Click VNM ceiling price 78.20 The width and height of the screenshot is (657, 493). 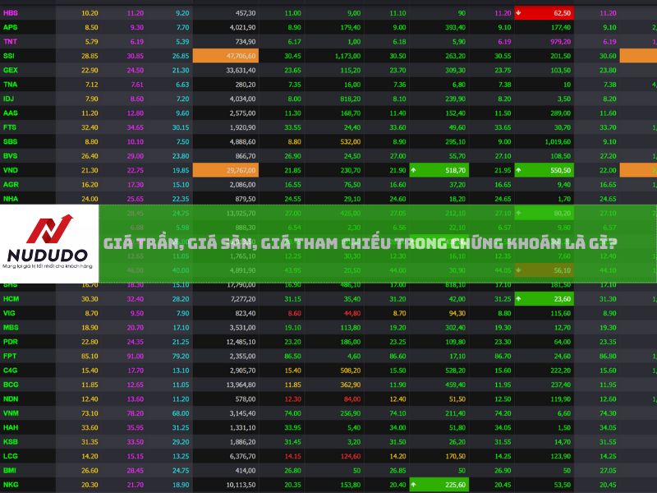(x=136, y=413)
